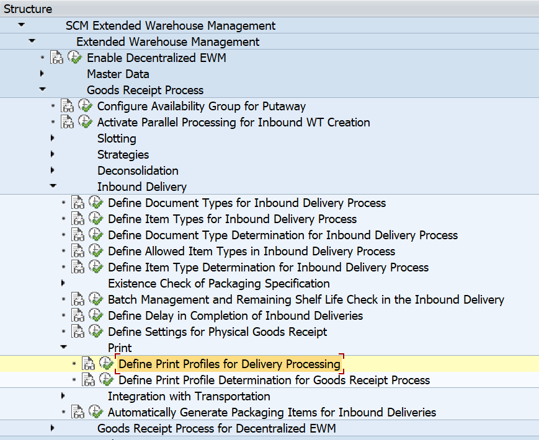This screenshot has width=539, height=440.
Task: Open documentation icon for Enable Decentralized EWM
Action: pyautogui.click(x=56, y=58)
